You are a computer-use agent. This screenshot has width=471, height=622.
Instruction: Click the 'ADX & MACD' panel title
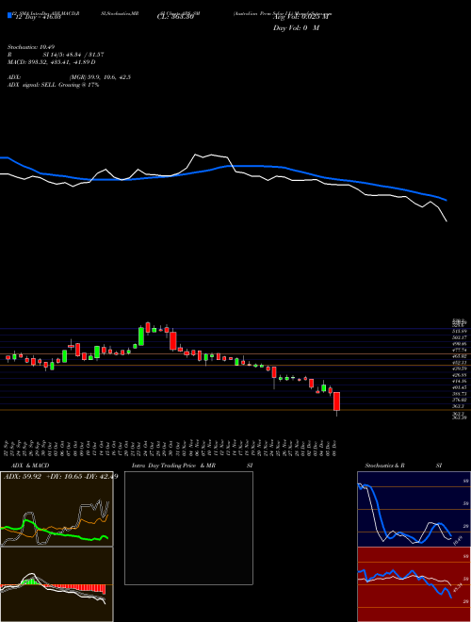pos(30,466)
